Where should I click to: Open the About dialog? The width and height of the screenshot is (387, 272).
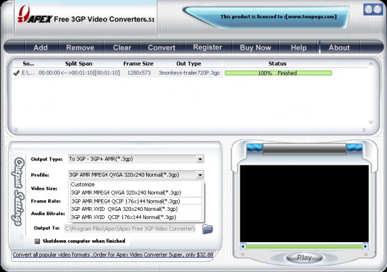(339, 47)
